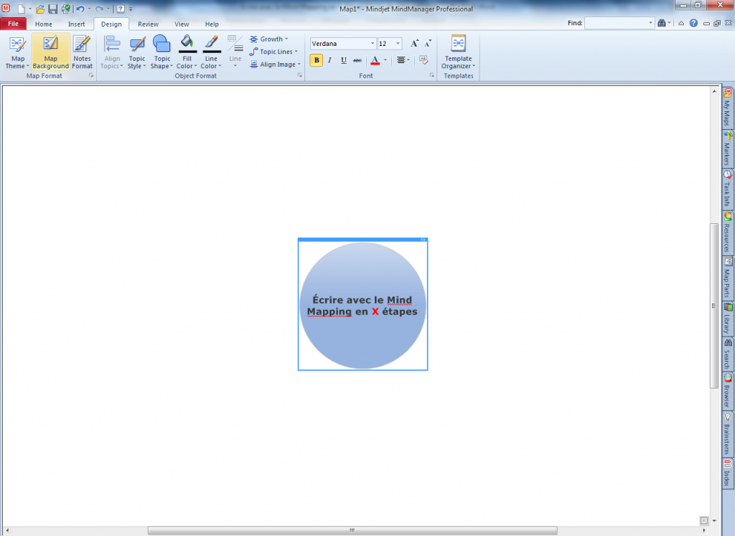The height and width of the screenshot is (536, 735).
Task: Switch to the Insert ribbon tab
Action: click(x=76, y=24)
